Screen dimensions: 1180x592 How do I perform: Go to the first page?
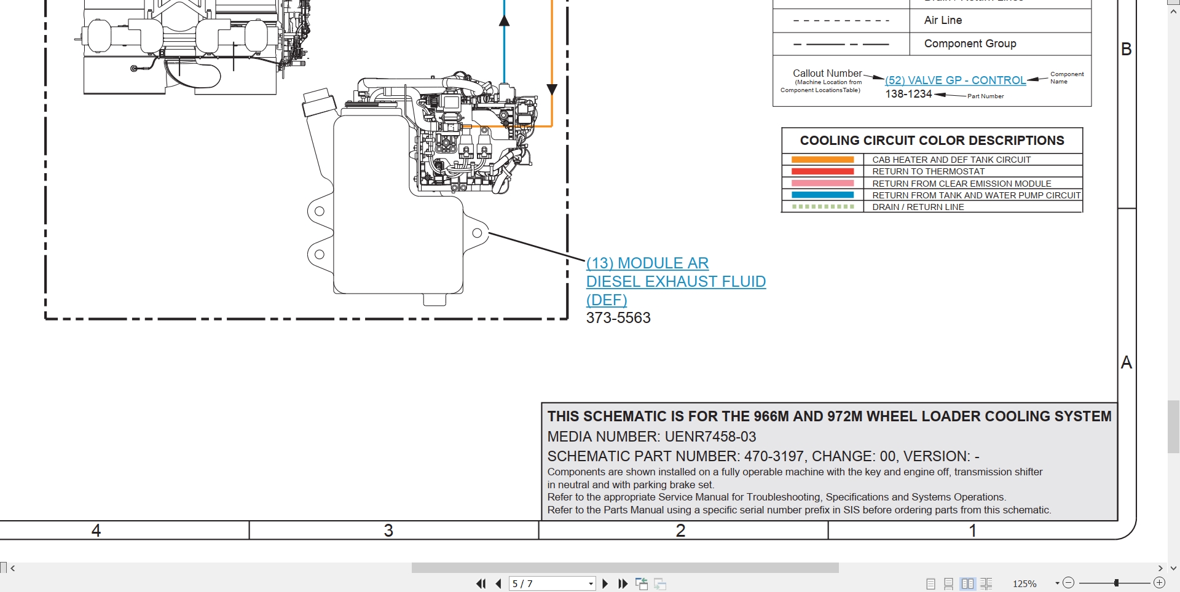(x=481, y=583)
